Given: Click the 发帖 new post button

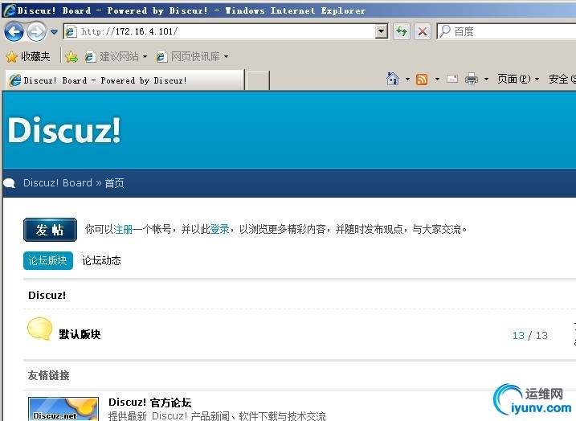Looking at the screenshot, I should coord(50,230).
